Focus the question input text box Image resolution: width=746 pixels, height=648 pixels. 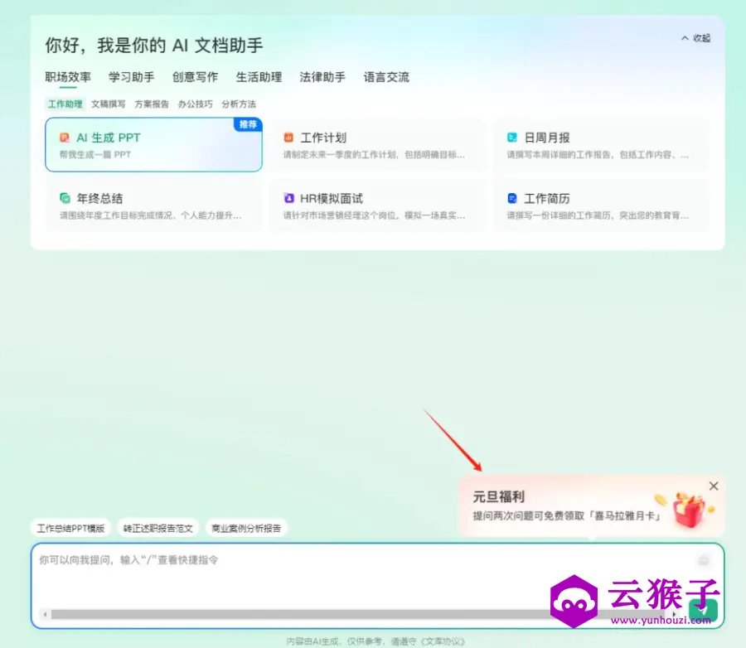377,586
